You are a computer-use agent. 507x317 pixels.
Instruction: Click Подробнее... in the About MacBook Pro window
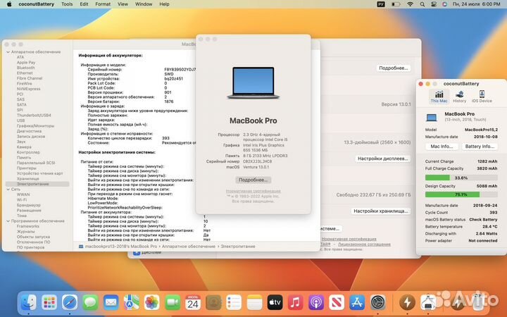pyautogui.click(x=254, y=180)
